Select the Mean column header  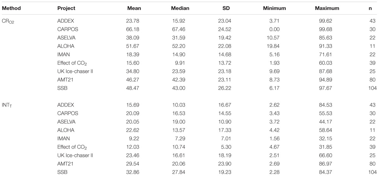[x=134, y=9]
